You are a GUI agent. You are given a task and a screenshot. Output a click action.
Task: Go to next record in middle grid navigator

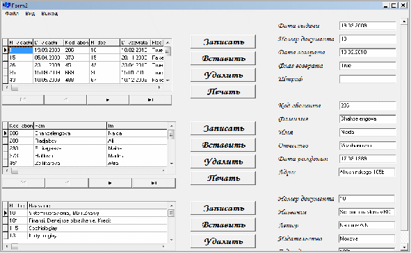click(110, 183)
